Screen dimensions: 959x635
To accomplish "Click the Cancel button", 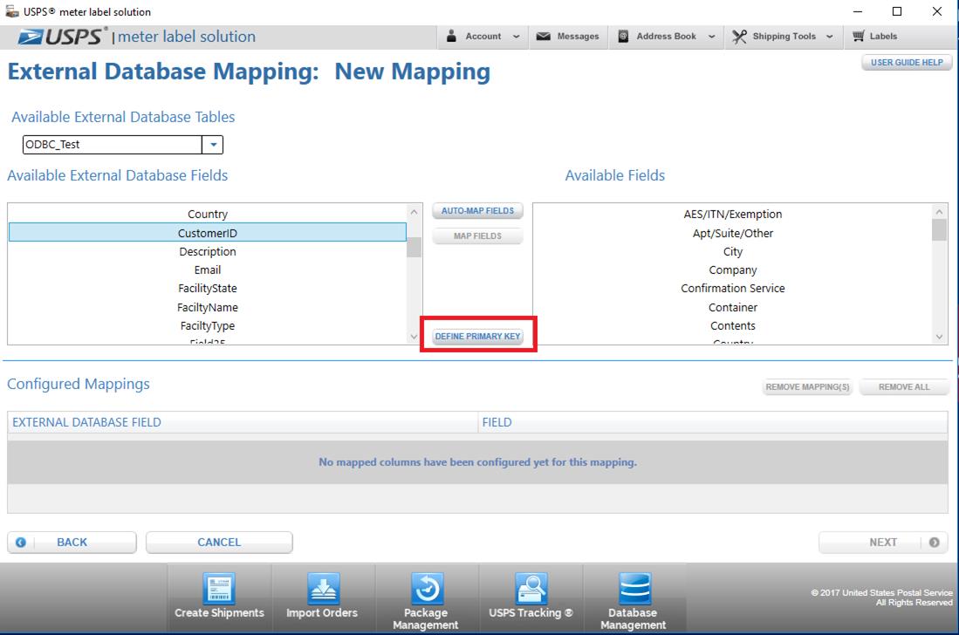I will click(x=219, y=542).
